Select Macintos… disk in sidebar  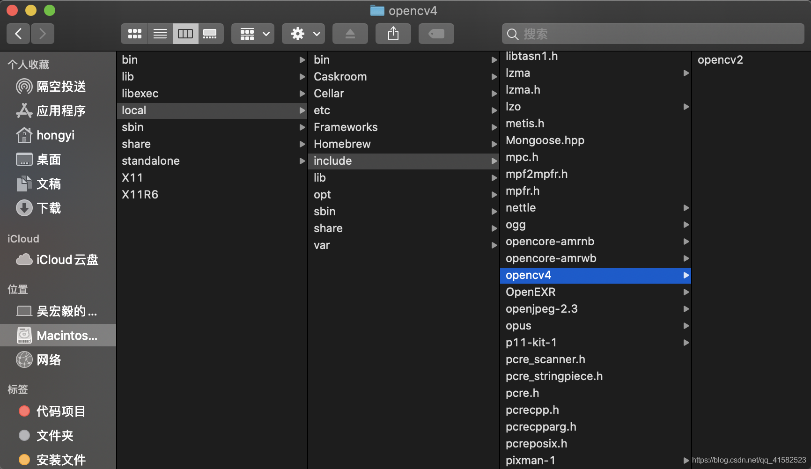click(x=58, y=335)
